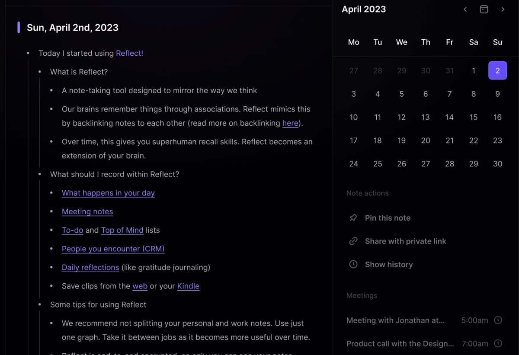Image resolution: width=519 pixels, height=355 pixels.
Task: Select April 9 in the calendar
Action: [x=497, y=94]
